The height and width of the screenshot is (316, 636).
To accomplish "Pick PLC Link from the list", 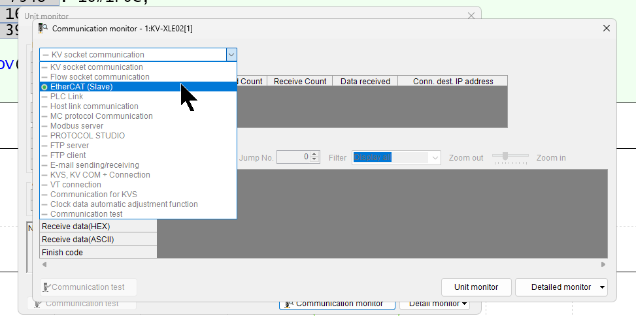I will pos(138,97).
